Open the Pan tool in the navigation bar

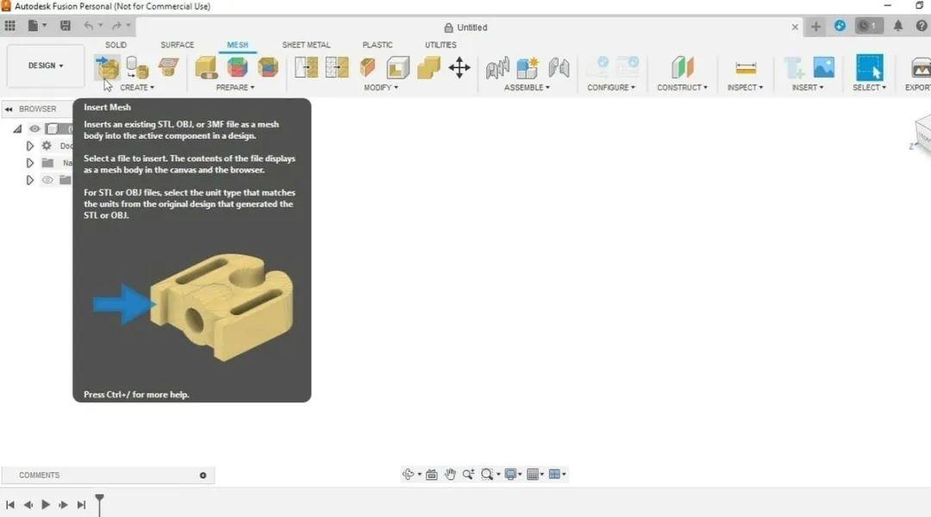pyautogui.click(x=450, y=474)
